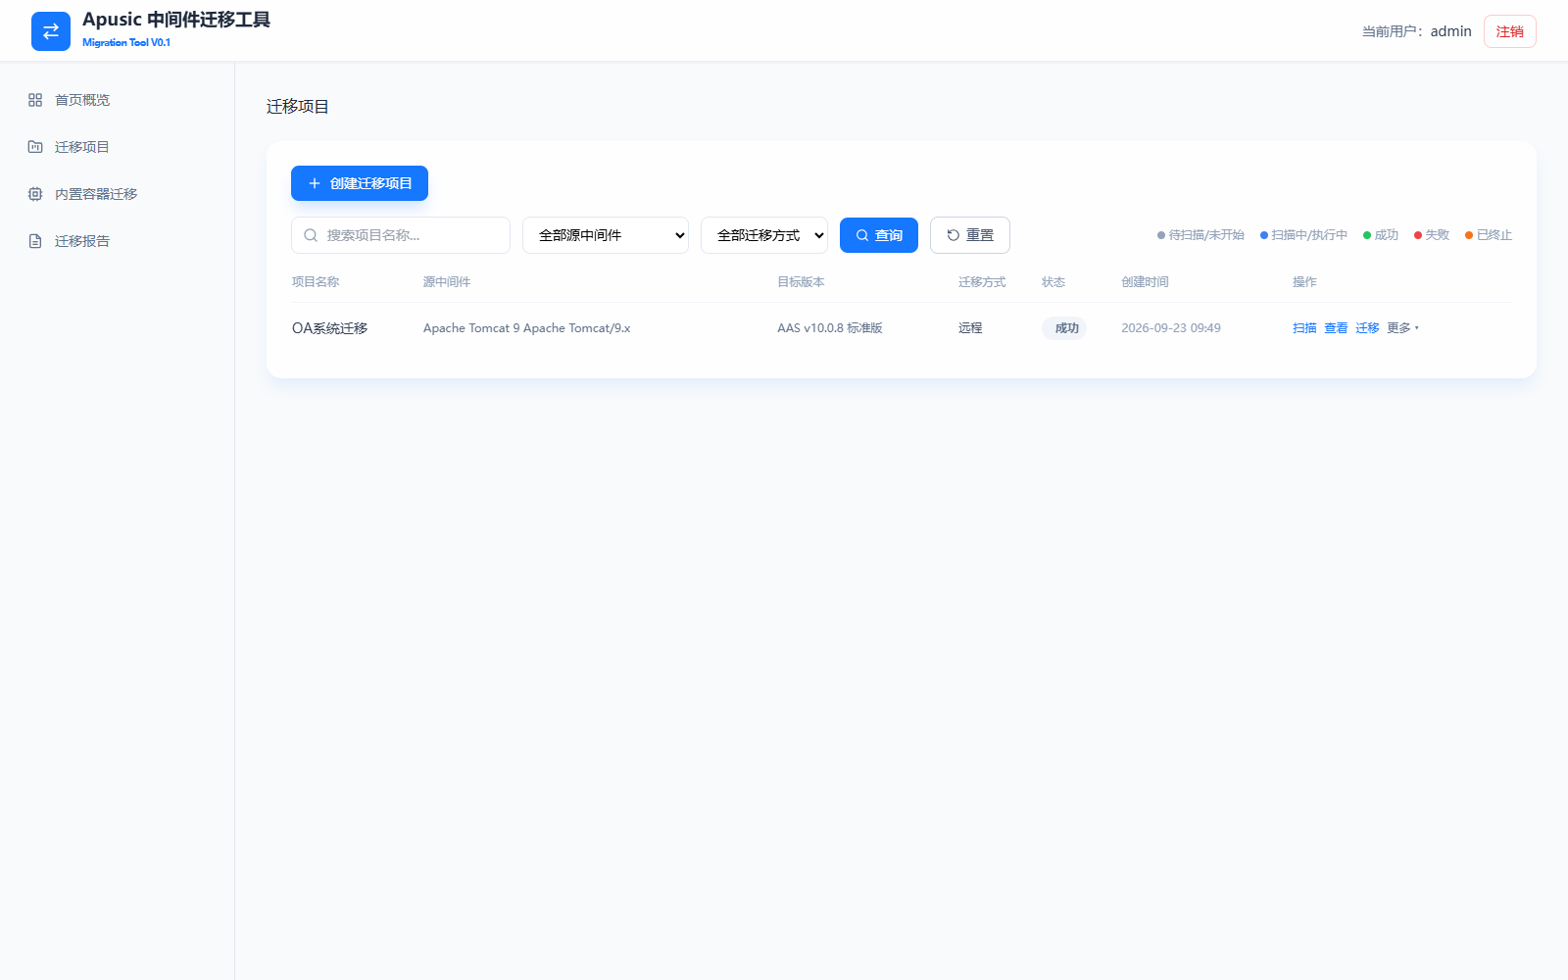
Task: Open the 更多 dropdown for OA系统迁移
Action: point(1403,328)
